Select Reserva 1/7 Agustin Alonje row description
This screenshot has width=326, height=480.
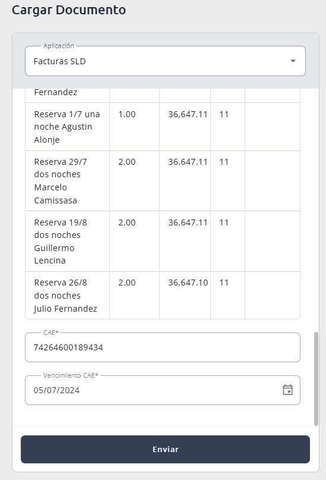pyautogui.click(x=67, y=127)
